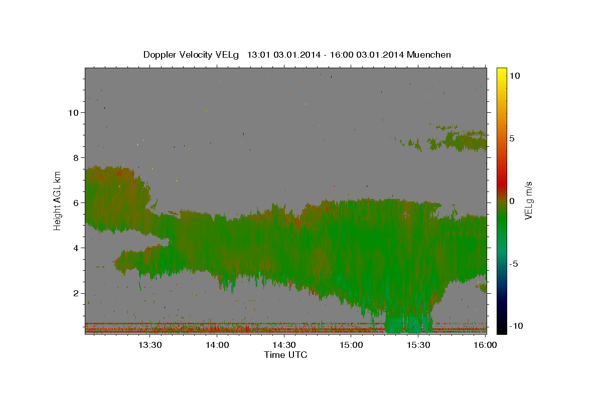The height and width of the screenshot is (401, 602).
Task: Click the 'Time UTC' axis label
Action: [x=285, y=355]
